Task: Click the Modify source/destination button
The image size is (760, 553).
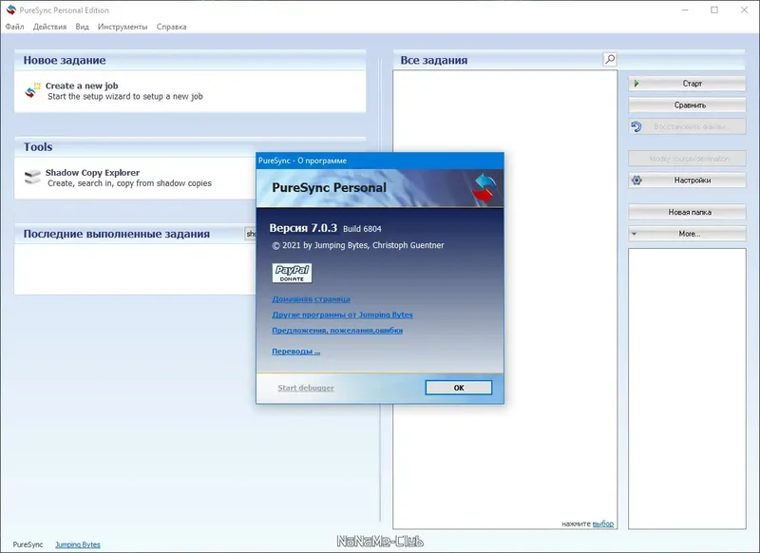Action: point(687,159)
